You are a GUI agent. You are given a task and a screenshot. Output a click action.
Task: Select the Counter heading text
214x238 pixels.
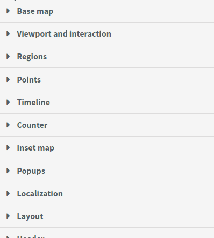tap(32, 125)
